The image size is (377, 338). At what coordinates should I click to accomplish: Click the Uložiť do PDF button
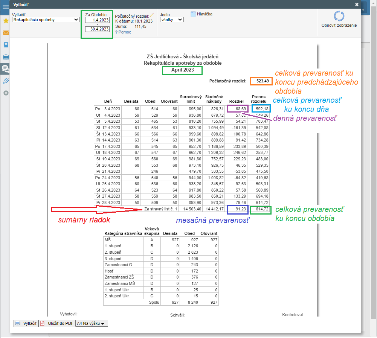(x=57, y=324)
